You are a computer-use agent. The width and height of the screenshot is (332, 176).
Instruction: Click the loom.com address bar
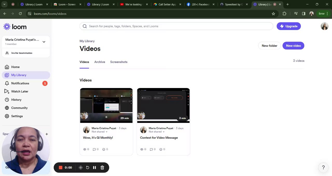(152, 14)
